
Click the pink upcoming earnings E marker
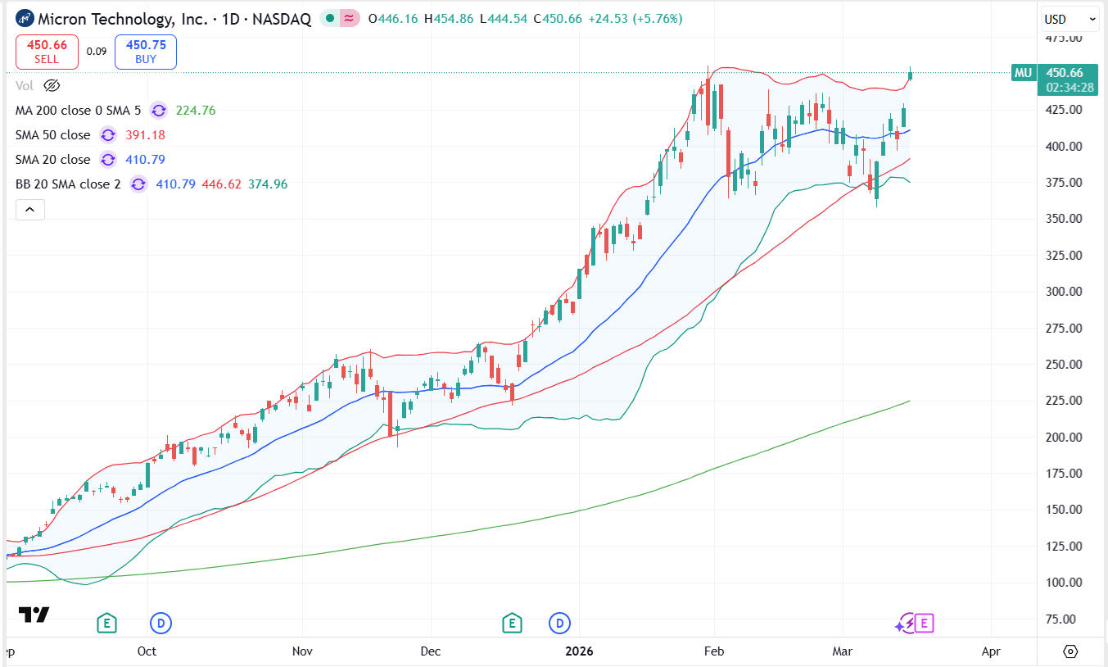924,624
